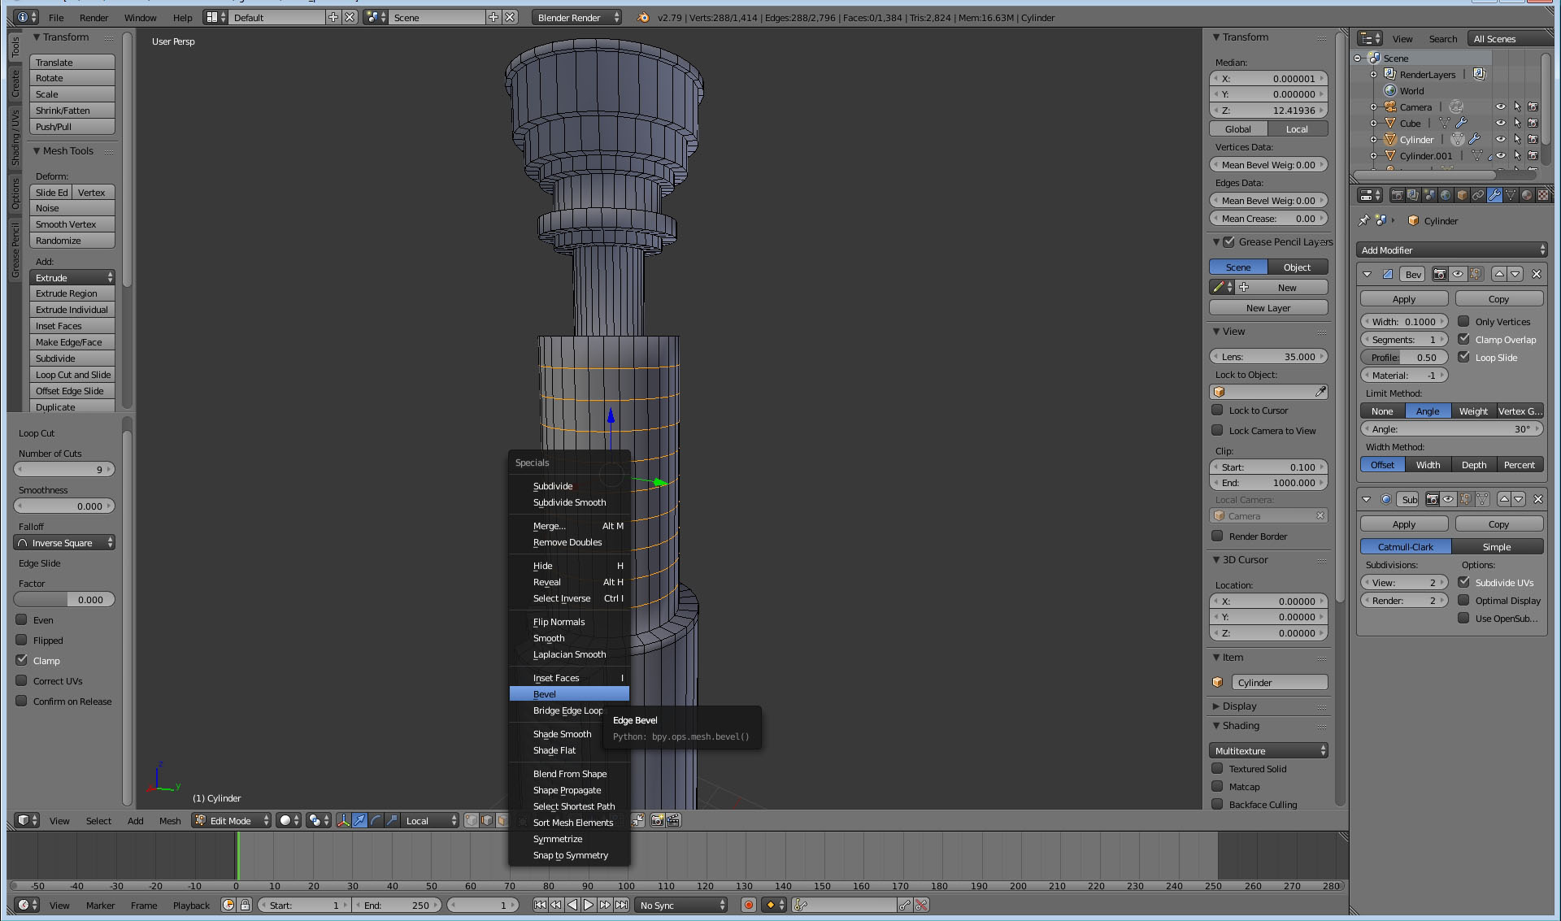Toggle the 3D manipulator axis icon
1561x921 pixels.
[344, 820]
